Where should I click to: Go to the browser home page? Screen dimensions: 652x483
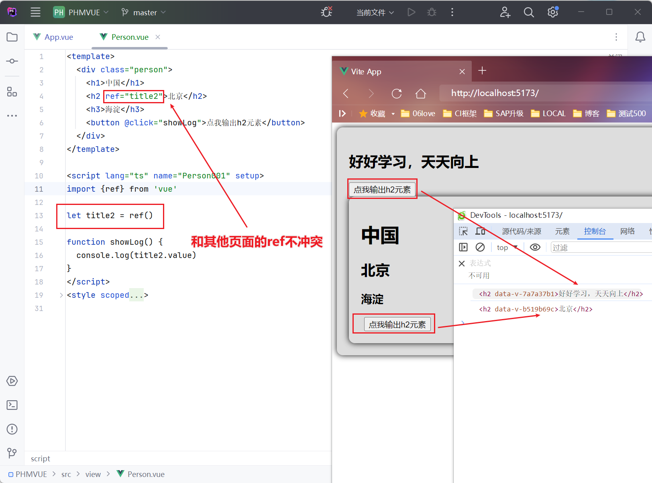click(421, 94)
